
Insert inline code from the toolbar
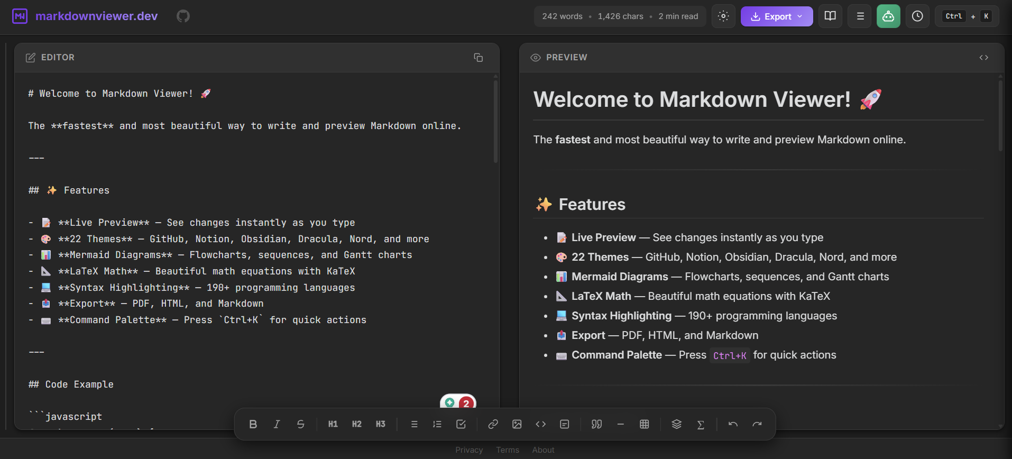(x=541, y=424)
